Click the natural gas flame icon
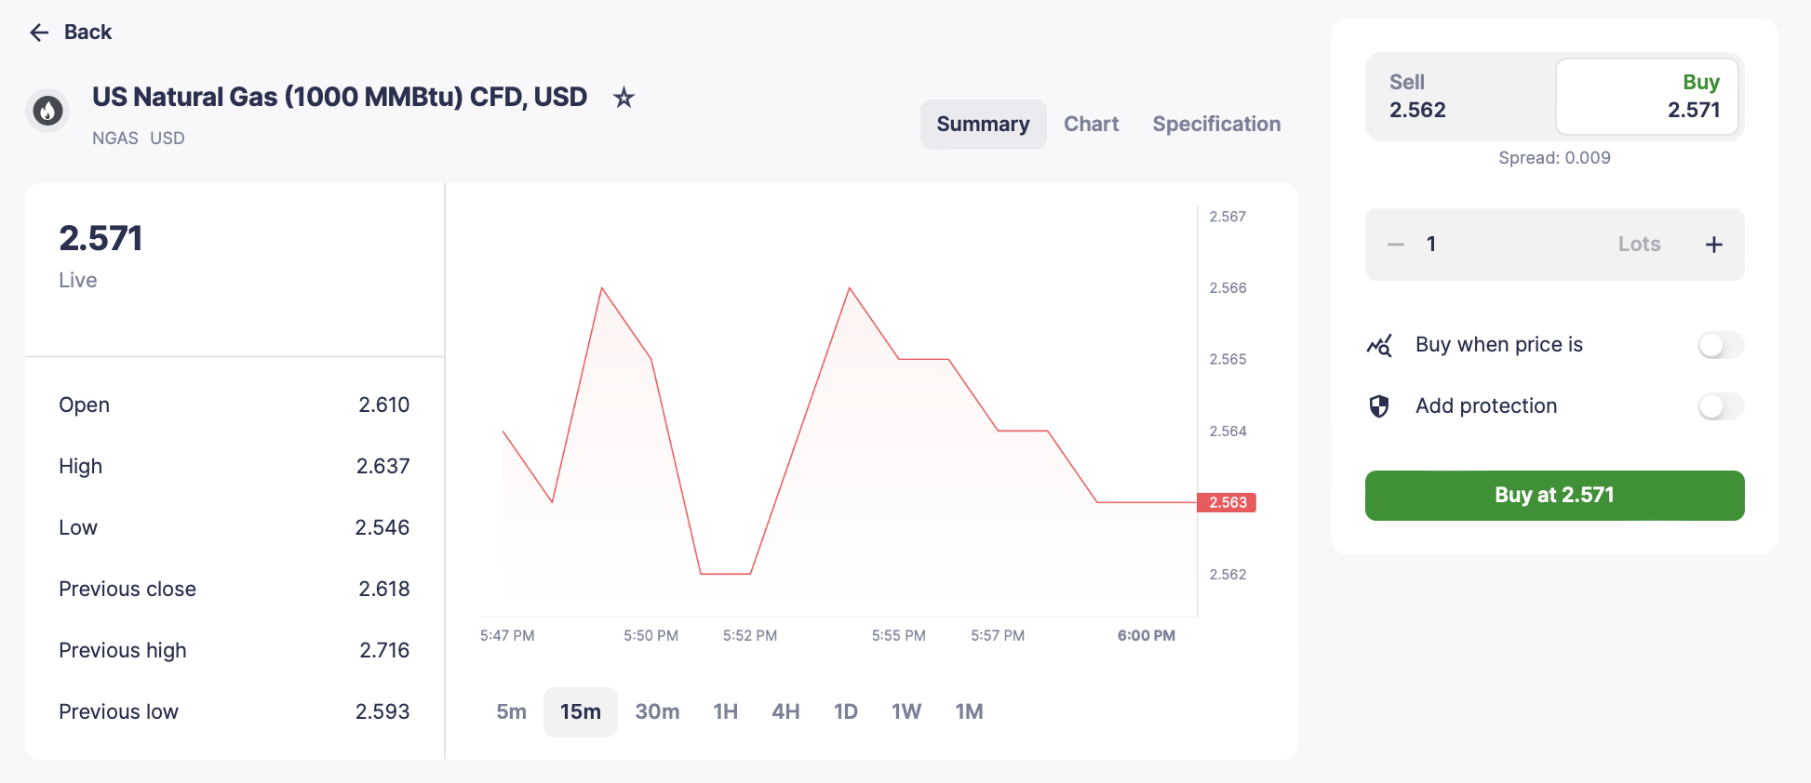Screen dimensions: 1811x783 click(x=47, y=112)
